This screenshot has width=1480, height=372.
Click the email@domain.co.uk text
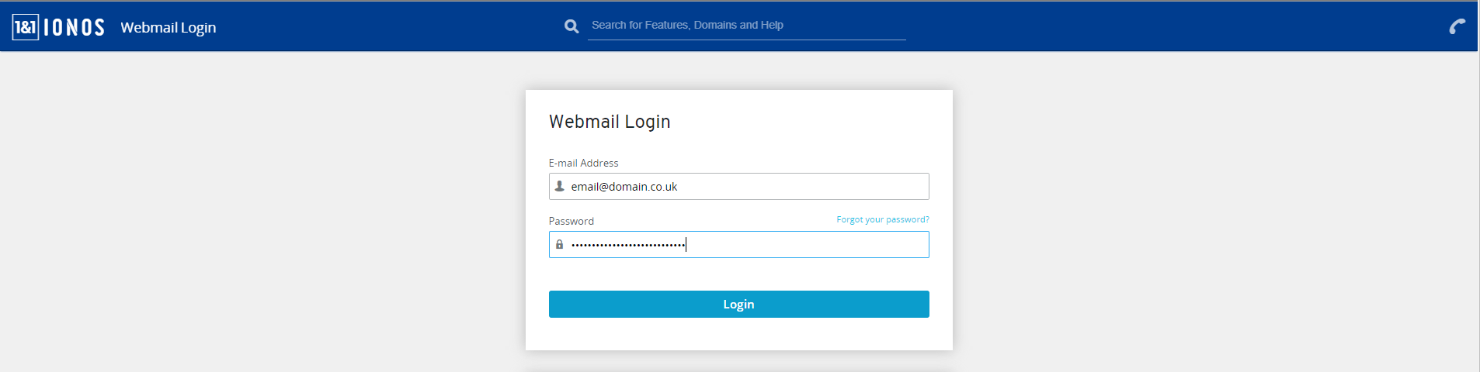click(x=624, y=187)
